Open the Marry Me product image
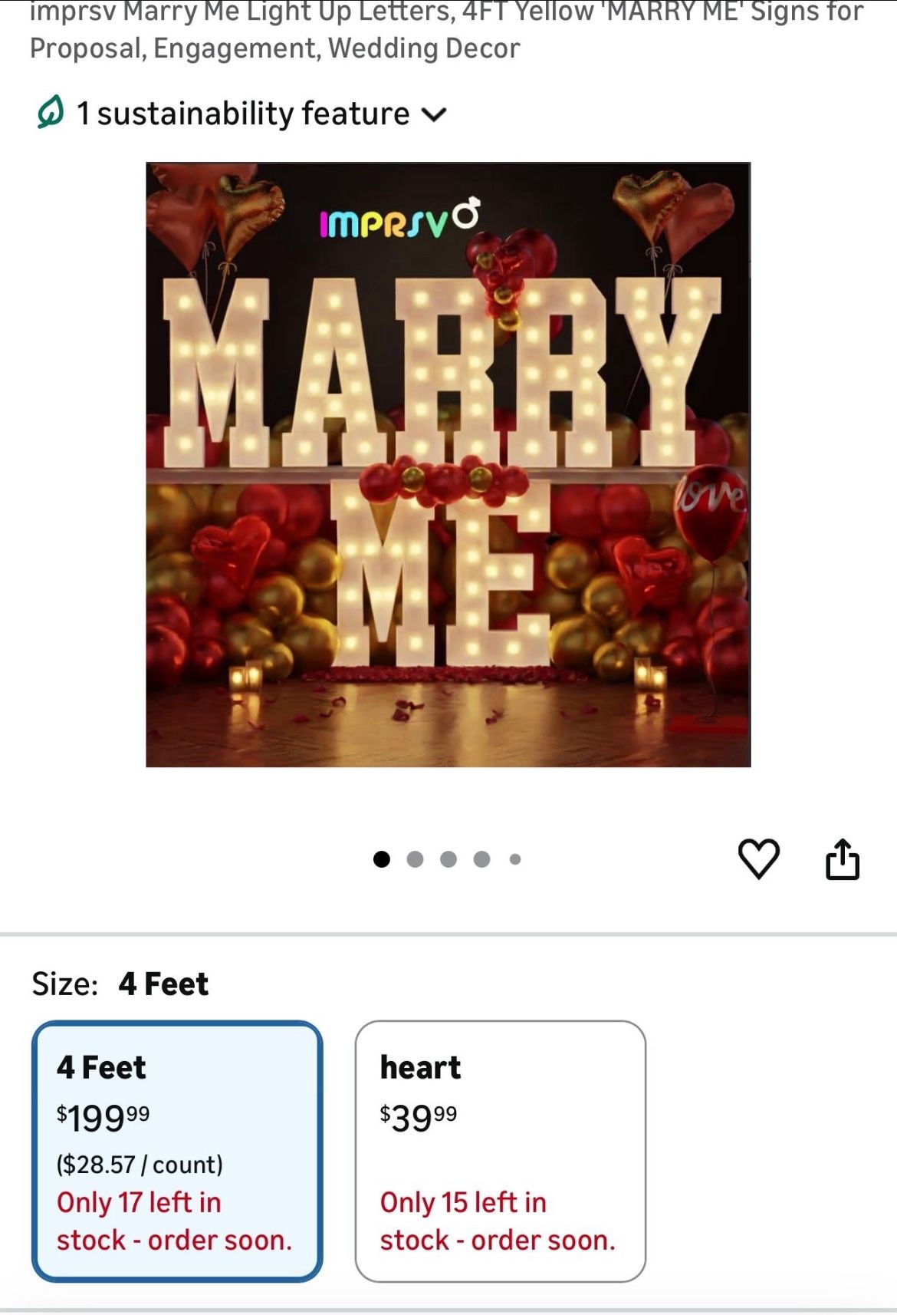Viewport: 897px width, 1315px height. [x=449, y=464]
